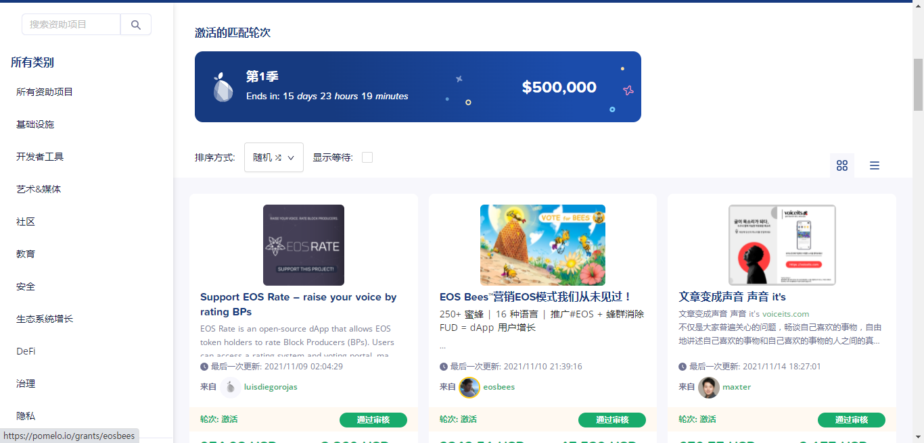Viewport: 924px width, 443px height.
Task: Click 第1季 season heading
Action: (x=262, y=76)
